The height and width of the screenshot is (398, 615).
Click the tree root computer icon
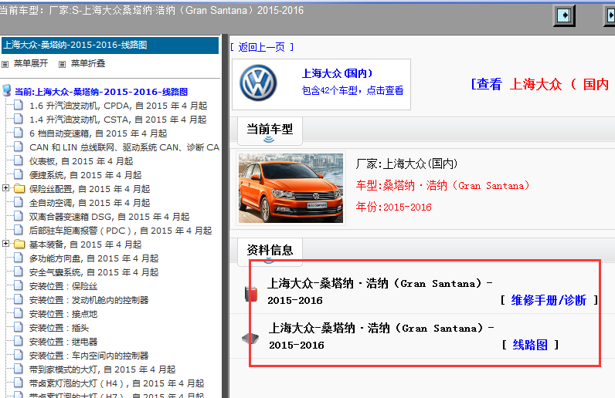[7, 90]
